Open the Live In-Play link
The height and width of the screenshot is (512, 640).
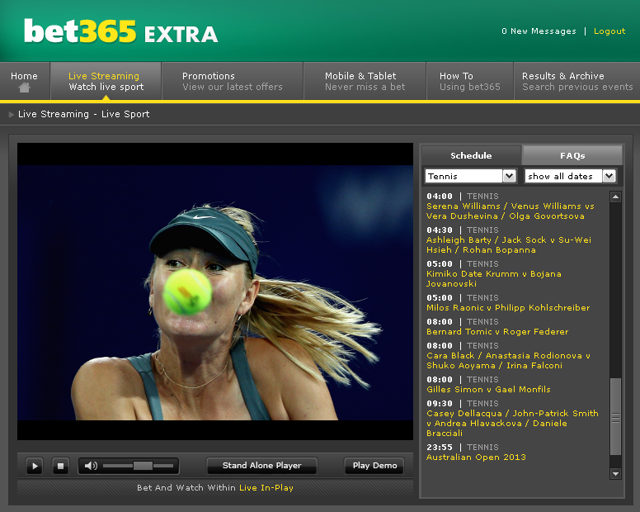click(266, 487)
